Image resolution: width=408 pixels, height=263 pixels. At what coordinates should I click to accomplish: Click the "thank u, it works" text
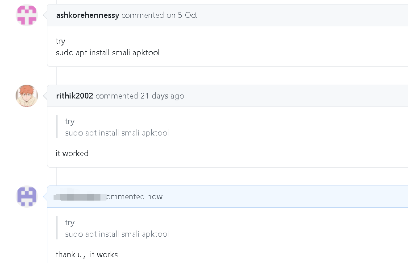[x=87, y=255]
